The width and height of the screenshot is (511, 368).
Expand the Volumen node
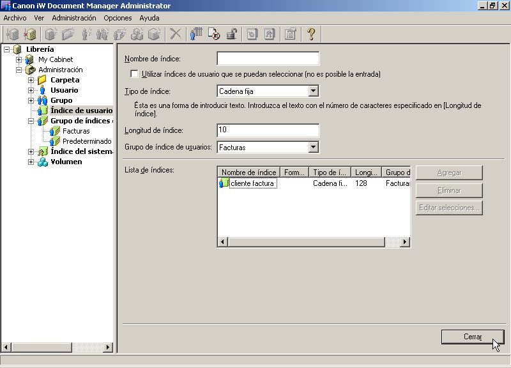31,162
